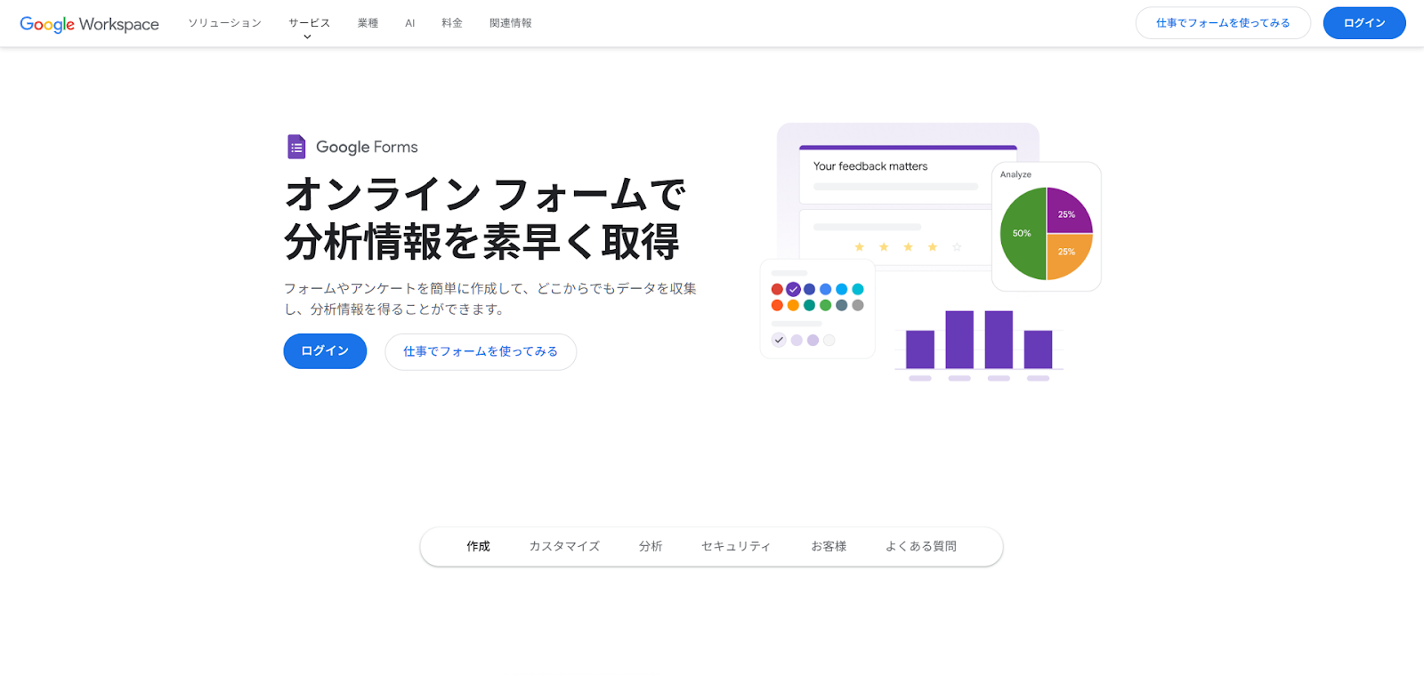Click the hero 仕事でフォームを使ってみる outlined button

(481, 351)
